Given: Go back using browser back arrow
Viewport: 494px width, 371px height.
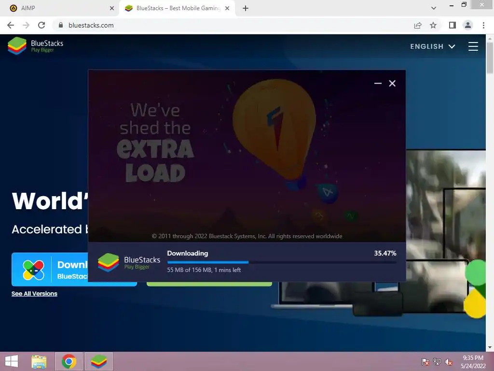Looking at the screenshot, I should point(11,25).
